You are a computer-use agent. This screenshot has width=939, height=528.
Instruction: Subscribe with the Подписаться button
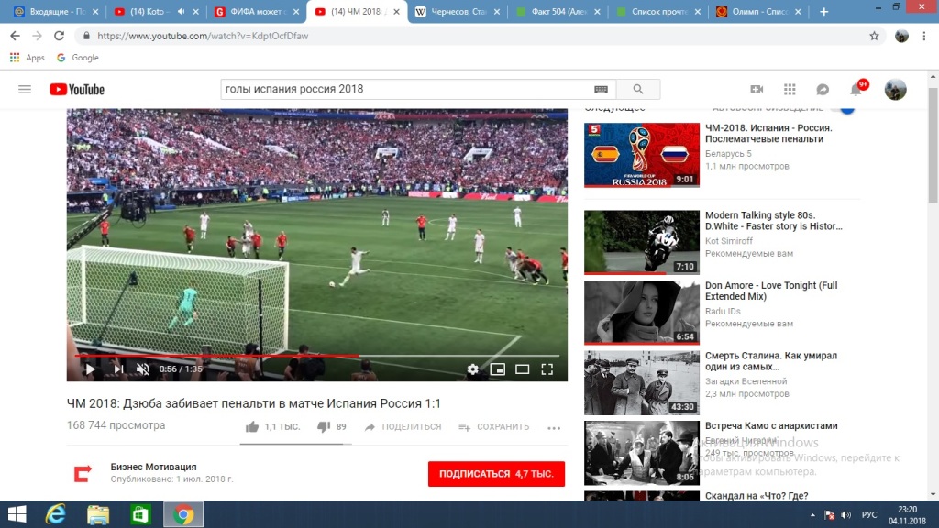tap(496, 474)
